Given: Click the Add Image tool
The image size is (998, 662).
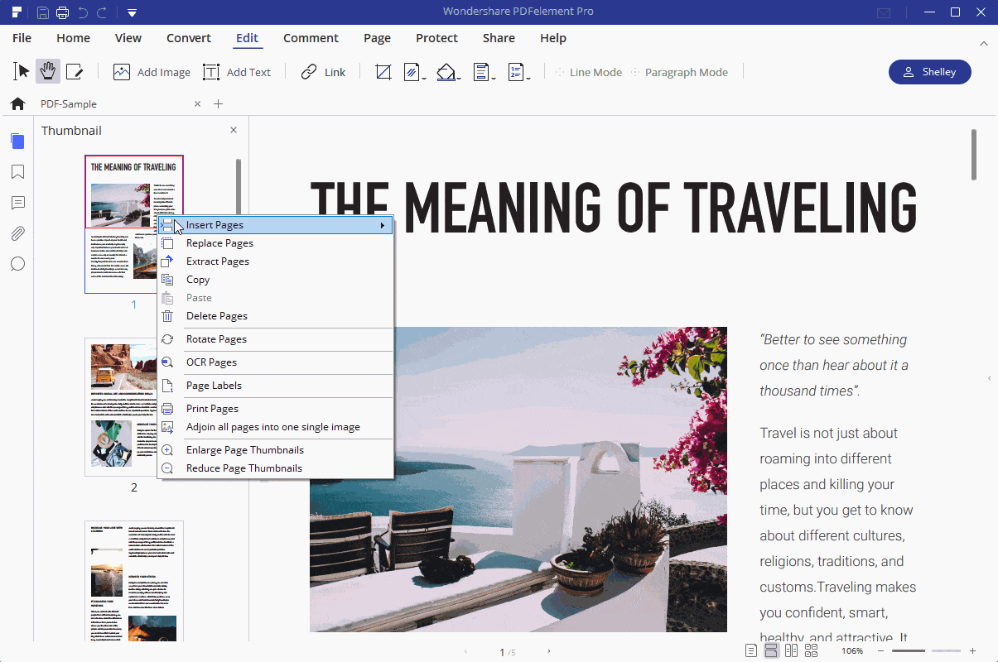Looking at the screenshot, I should [152, 71].
